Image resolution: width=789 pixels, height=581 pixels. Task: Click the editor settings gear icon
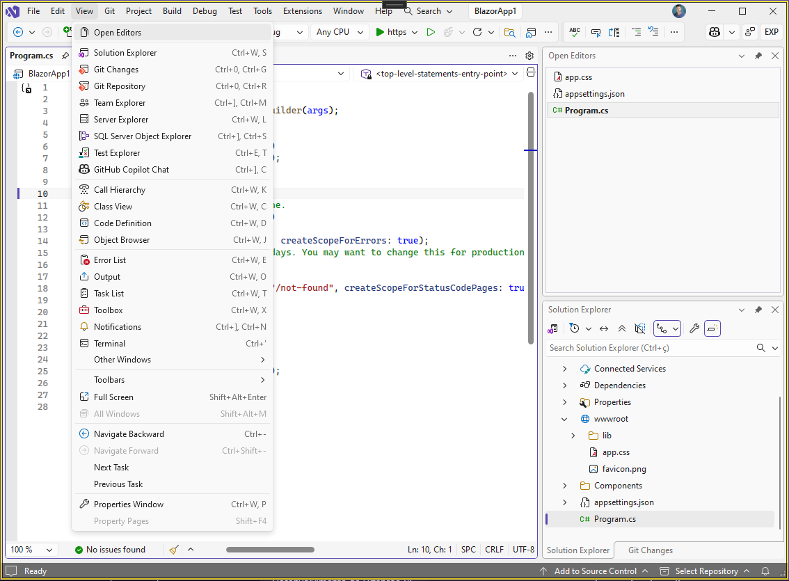[529, 56]
